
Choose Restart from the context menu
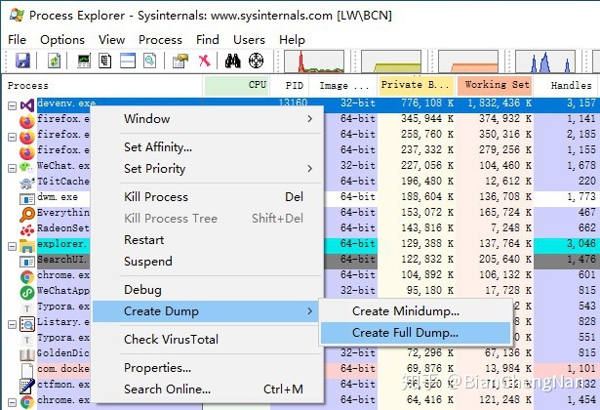[x=207, y=239]
